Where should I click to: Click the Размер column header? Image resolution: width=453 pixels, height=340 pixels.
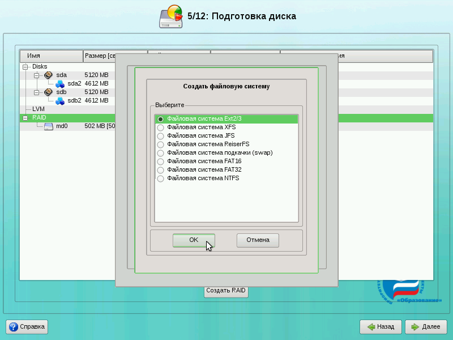[100, 56]
